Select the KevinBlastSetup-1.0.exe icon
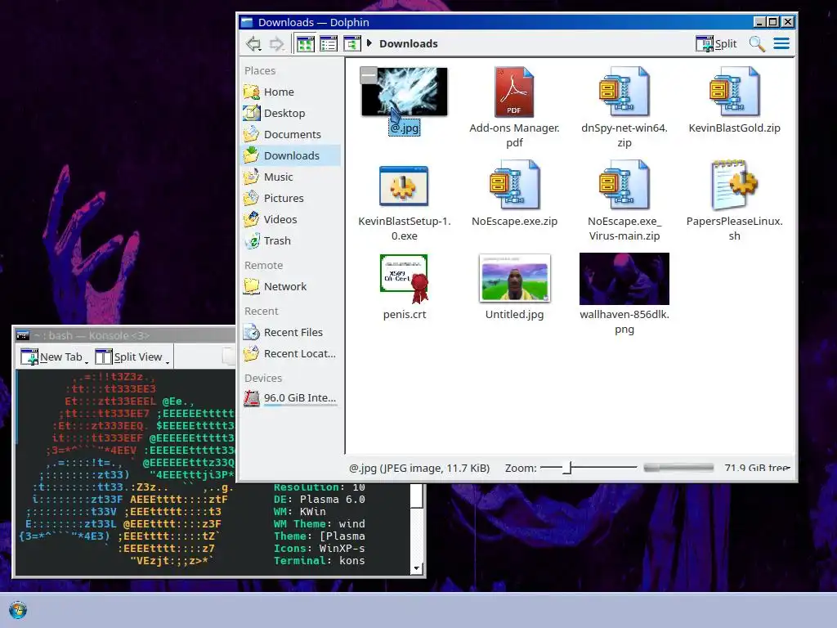837x628 pixels. pos(404,186)
